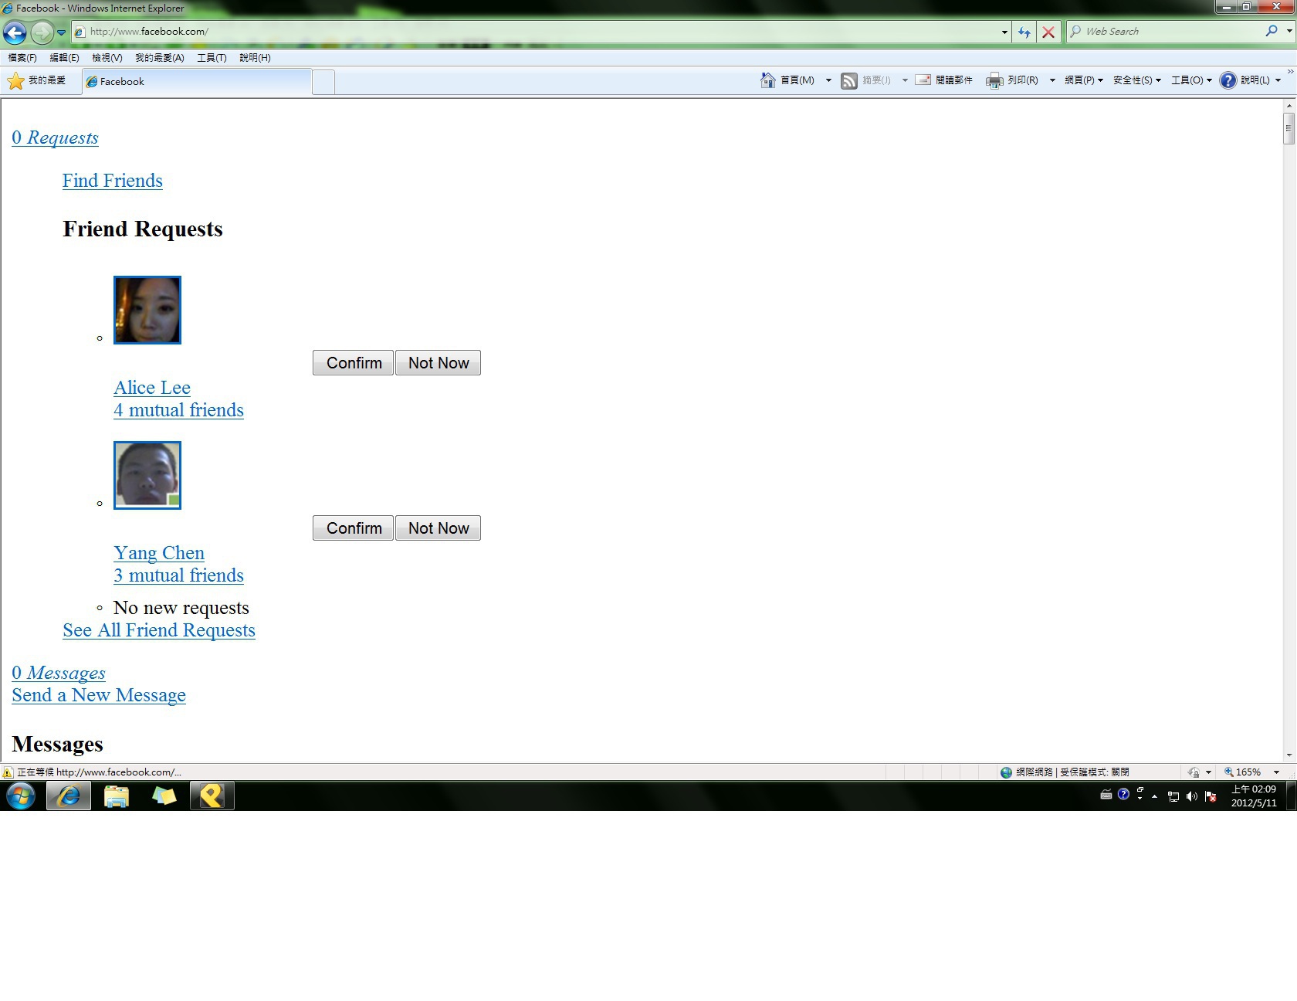Open Yang Chen's profile link
The width and height of the screenshot is (1297, 1001).
tap(159, 553)
